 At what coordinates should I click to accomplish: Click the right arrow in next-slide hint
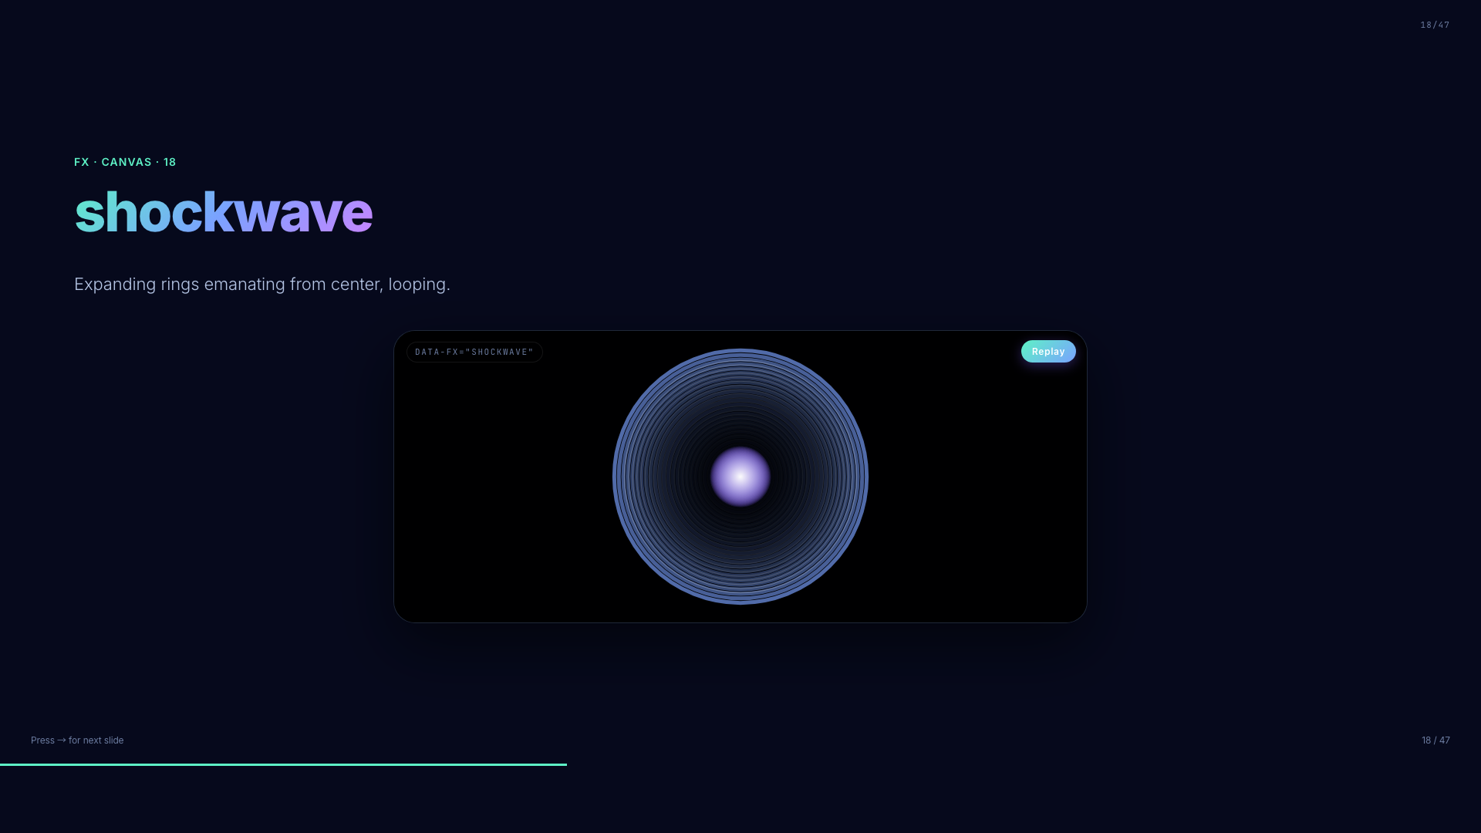point(62,740)
